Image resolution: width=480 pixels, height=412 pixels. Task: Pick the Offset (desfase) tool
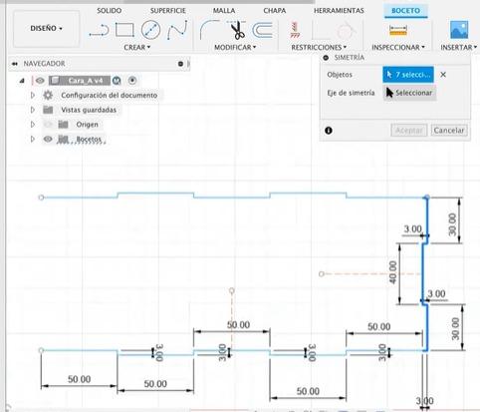(x=262, y=30)
